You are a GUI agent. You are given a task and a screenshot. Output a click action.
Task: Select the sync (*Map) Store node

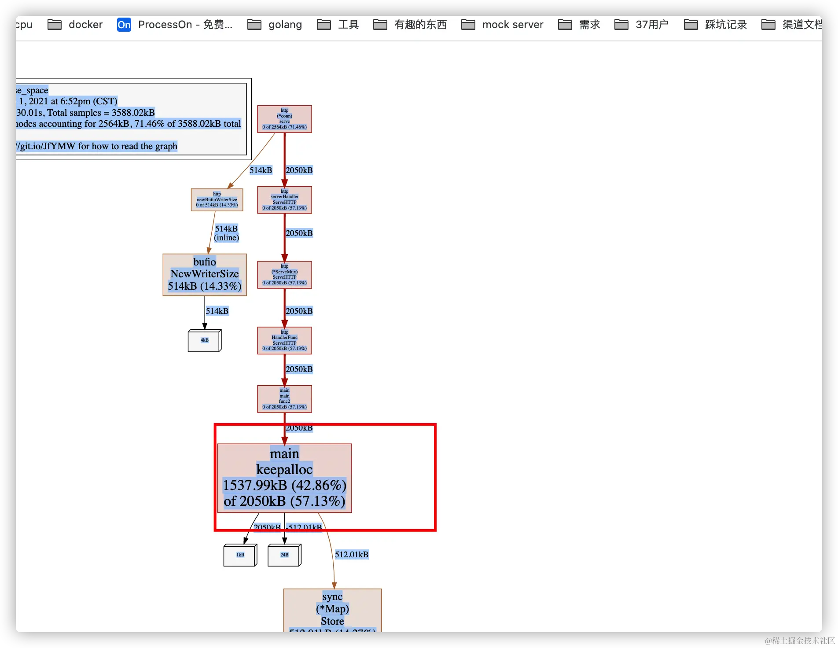coord(332,609)
